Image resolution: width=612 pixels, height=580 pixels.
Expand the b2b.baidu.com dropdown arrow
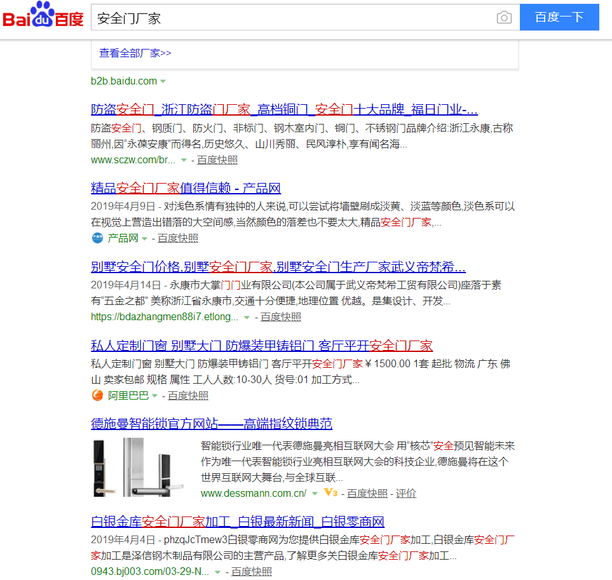163,81
